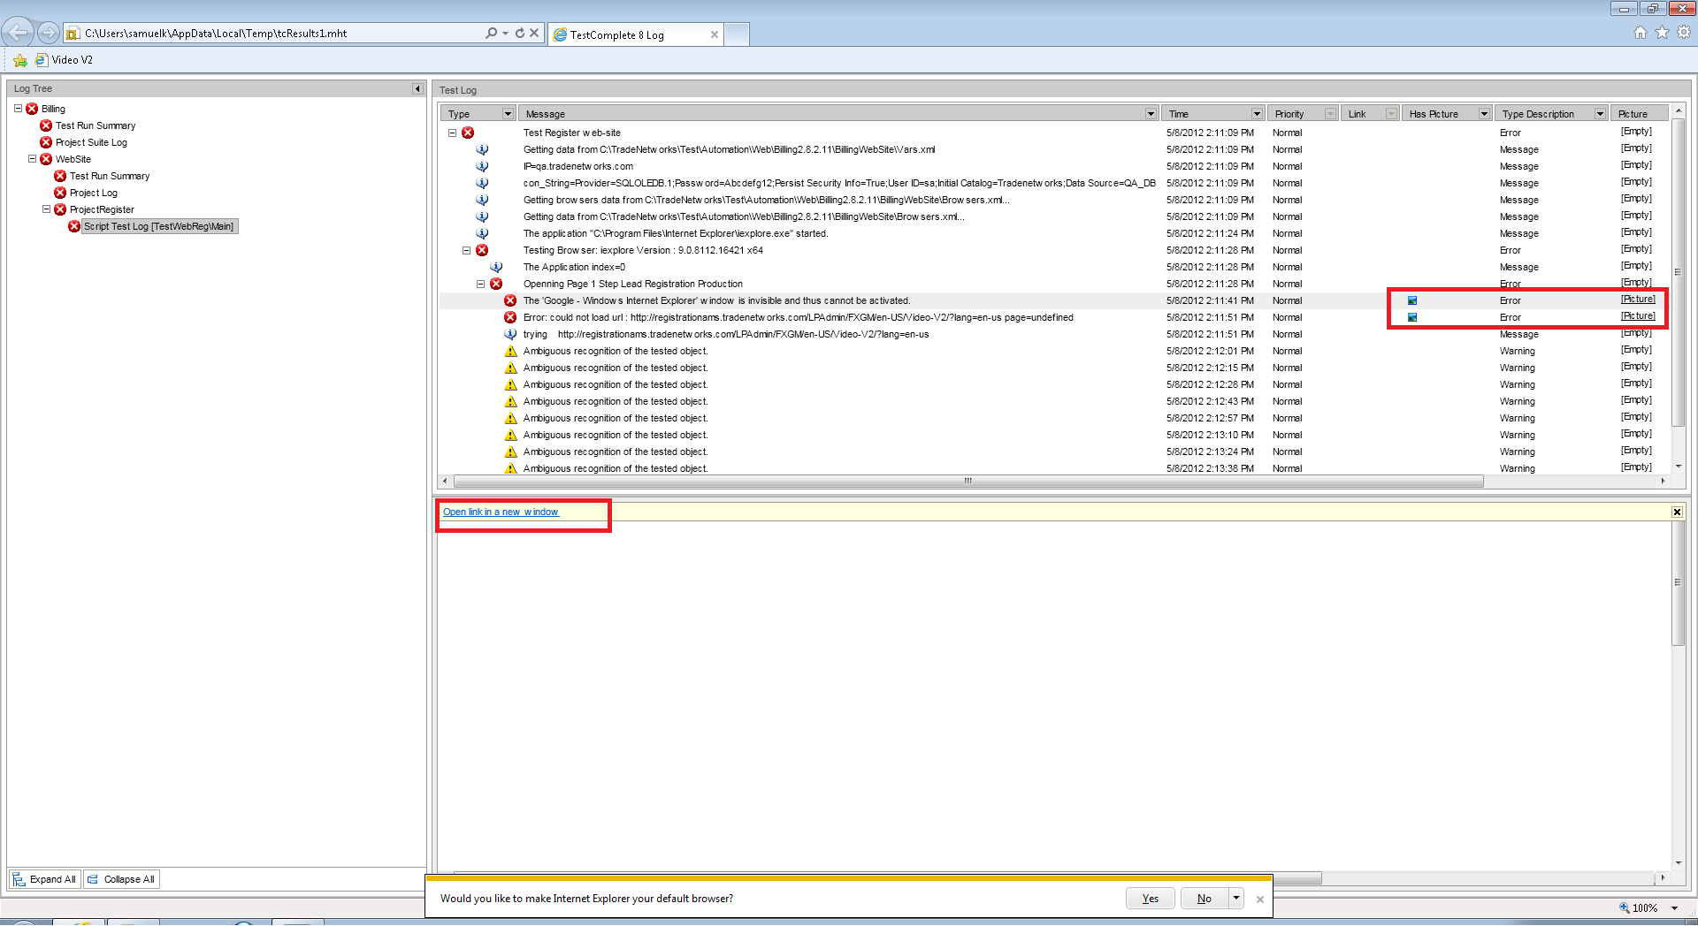The height and width of the screenshot is (926, 1698).
Task: Click the Refresh icon in address bar
Action: [520, 33]
